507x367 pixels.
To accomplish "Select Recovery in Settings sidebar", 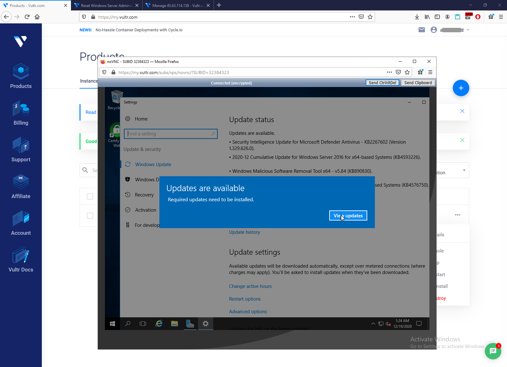I will (144, 195).
